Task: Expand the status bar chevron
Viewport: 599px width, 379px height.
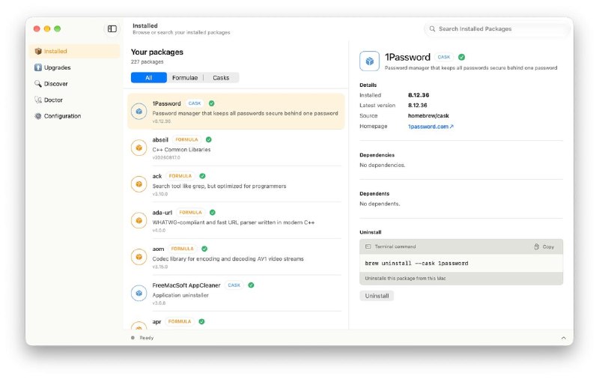Action: [x=564, y=338]
